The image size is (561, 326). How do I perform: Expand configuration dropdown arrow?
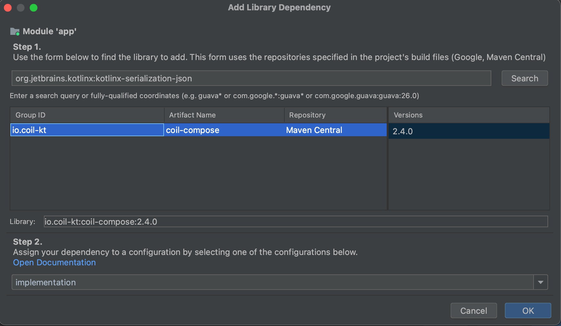pos(541,282)
